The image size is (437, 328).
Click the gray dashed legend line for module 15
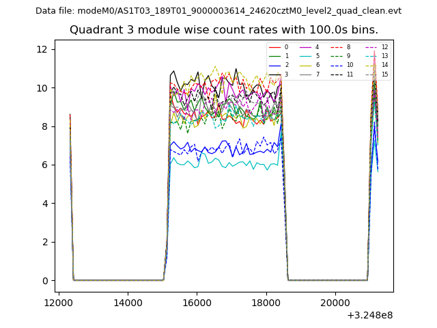[370, 74]
